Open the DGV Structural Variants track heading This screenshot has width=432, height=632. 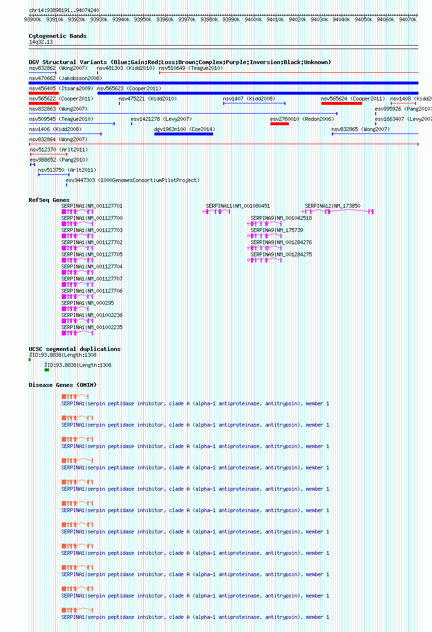[180, 62]
